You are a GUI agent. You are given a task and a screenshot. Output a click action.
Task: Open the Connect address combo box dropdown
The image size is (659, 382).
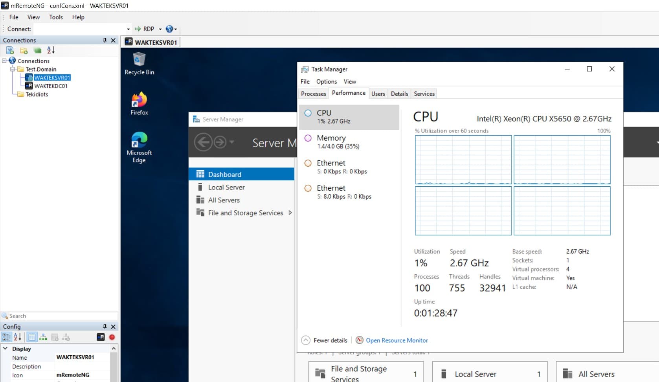pyautogui.click(x=128, y=29)
